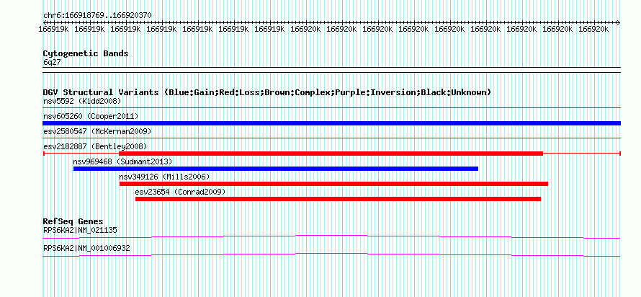
Task: Click the nsv969468 (Sudmant2013) label
Action: tap(122, 161)
